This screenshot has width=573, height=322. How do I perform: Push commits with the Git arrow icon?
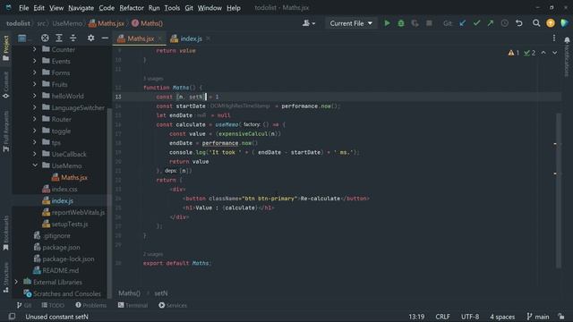pyautogui.click(x=491, y=23)
